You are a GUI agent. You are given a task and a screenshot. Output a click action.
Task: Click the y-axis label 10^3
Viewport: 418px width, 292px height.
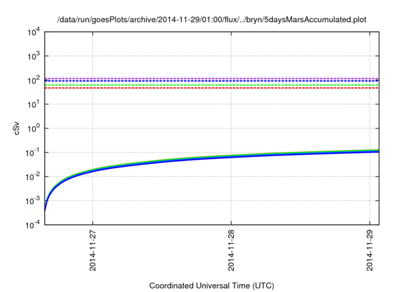click(x=33, y=56)
